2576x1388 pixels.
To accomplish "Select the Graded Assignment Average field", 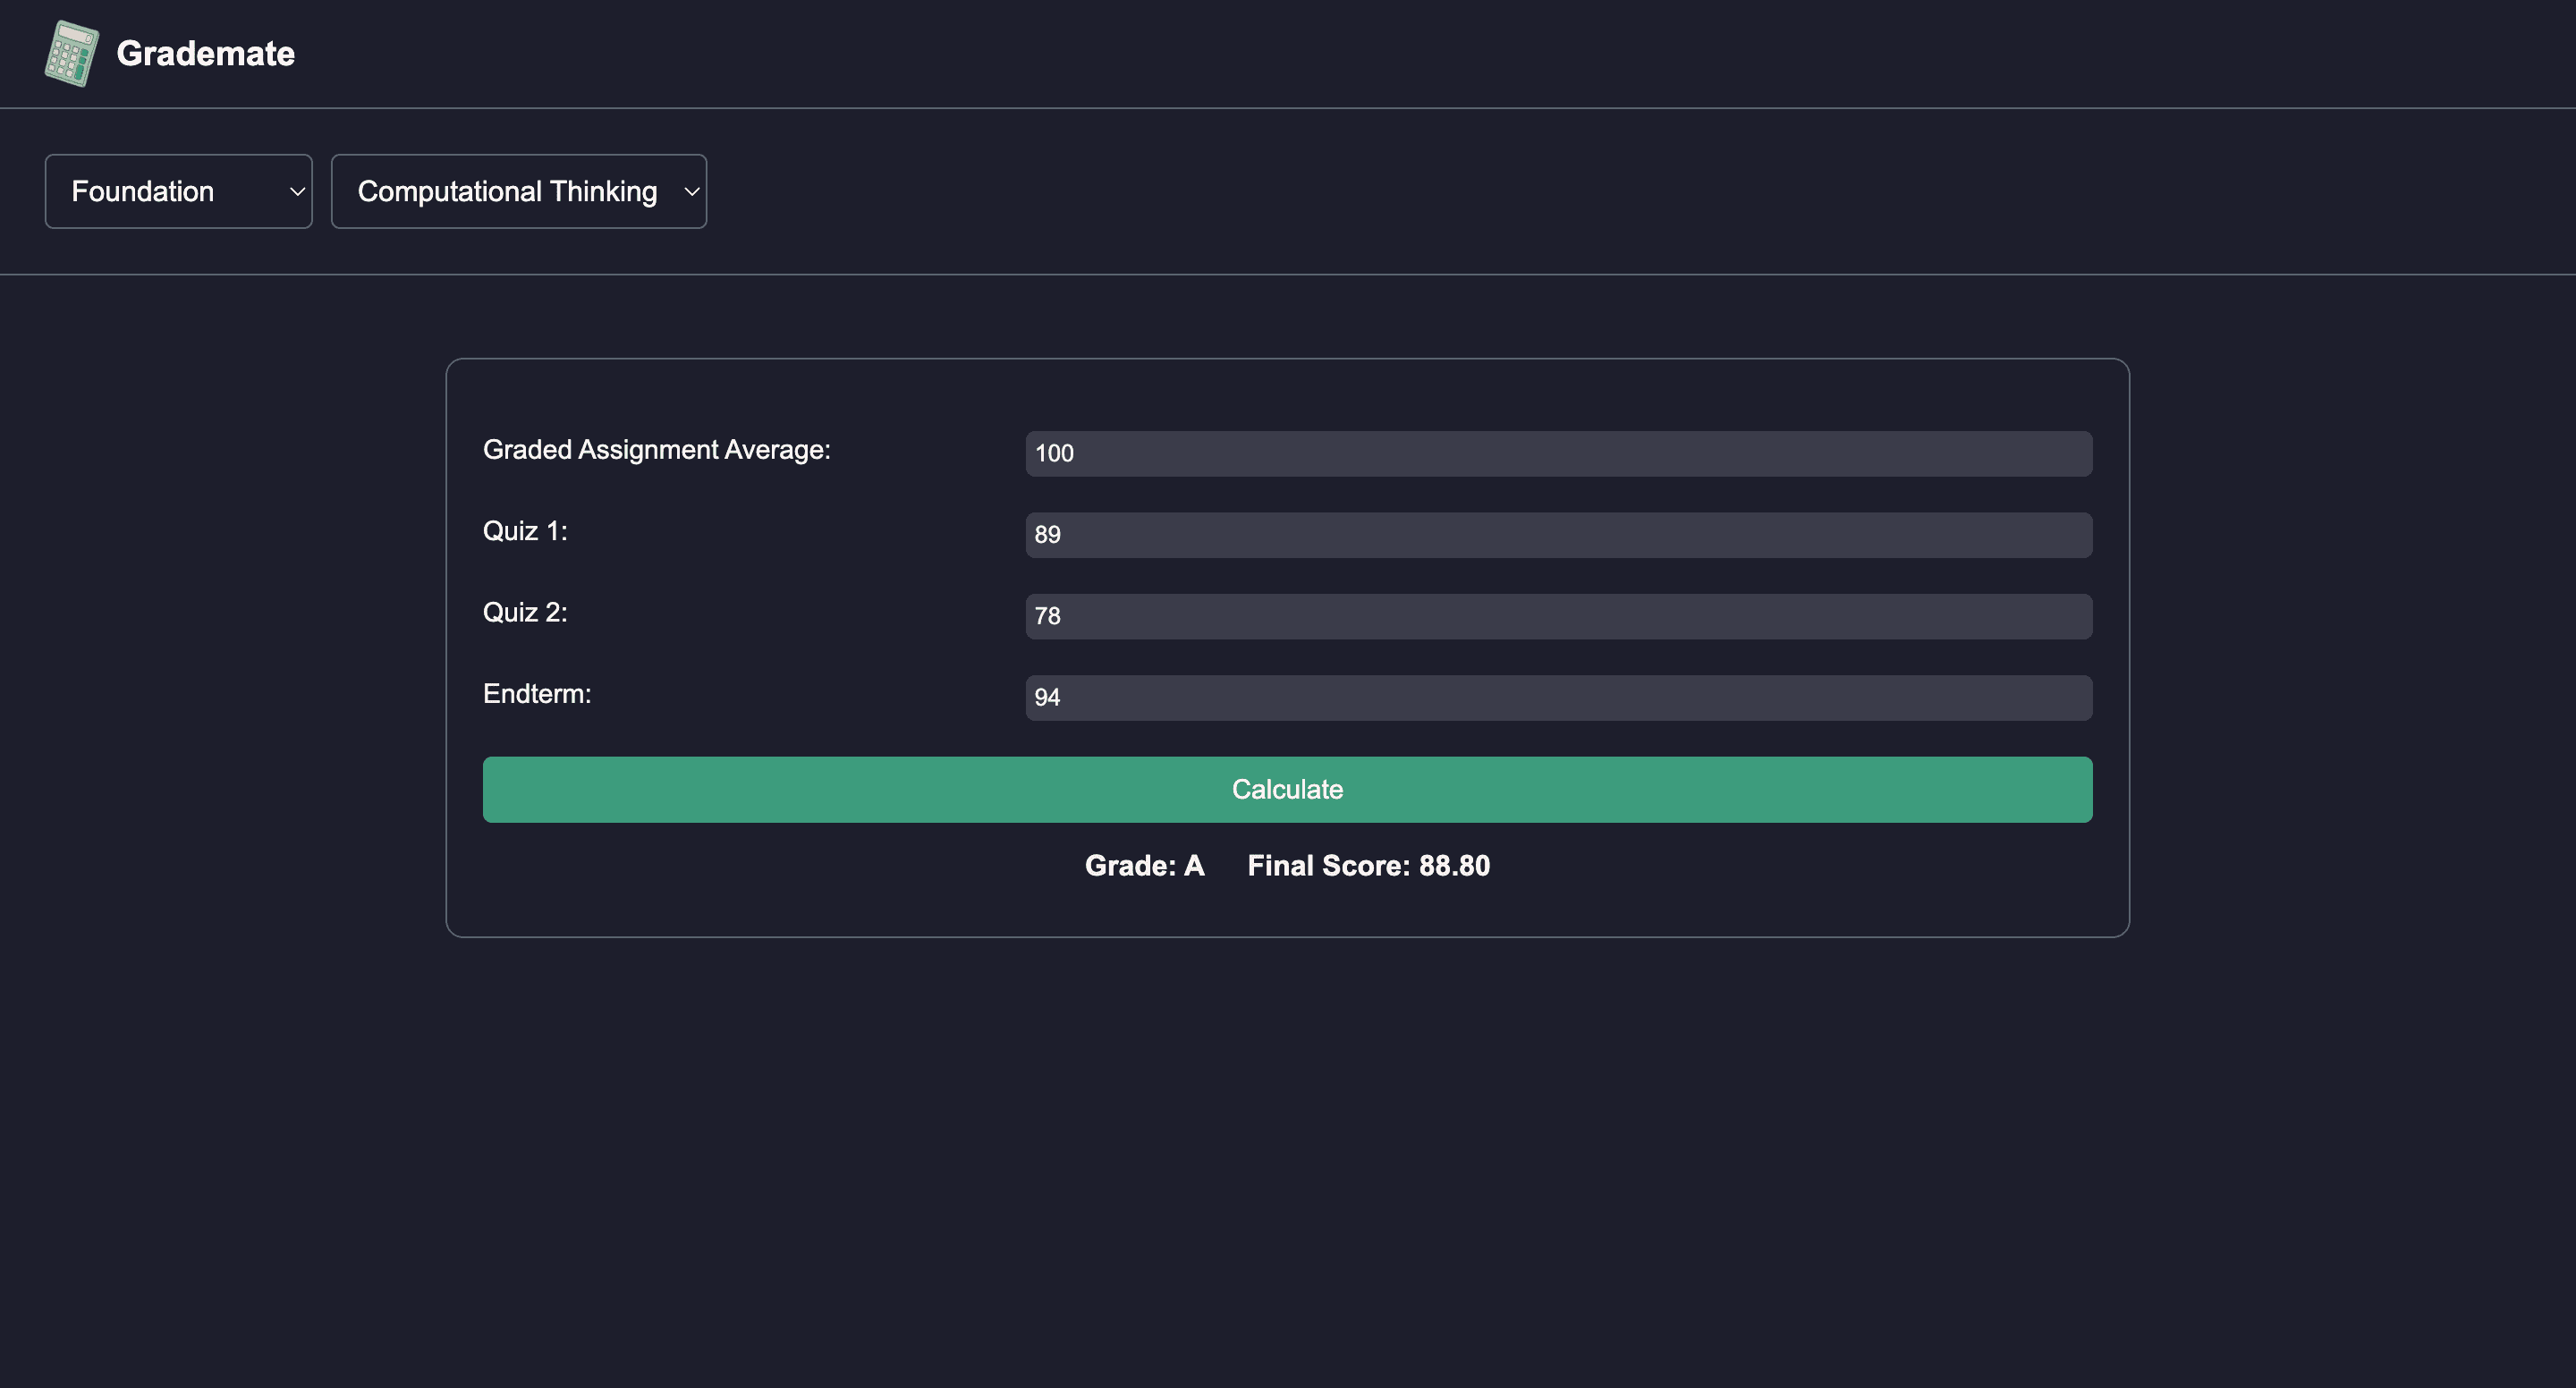I will click(x=1558, y=453).
